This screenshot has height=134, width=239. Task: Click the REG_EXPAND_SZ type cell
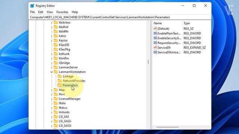pos(195,48)
